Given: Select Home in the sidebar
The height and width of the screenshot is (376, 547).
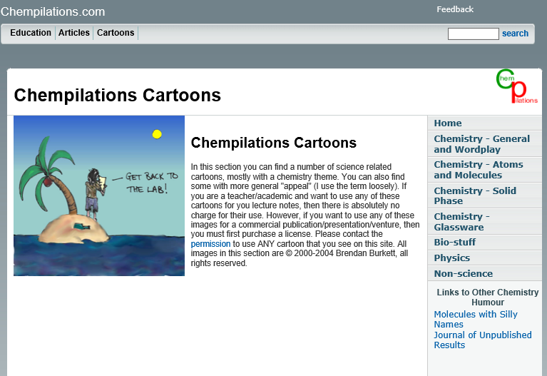Looking at the screenshot, I should 448,123.
